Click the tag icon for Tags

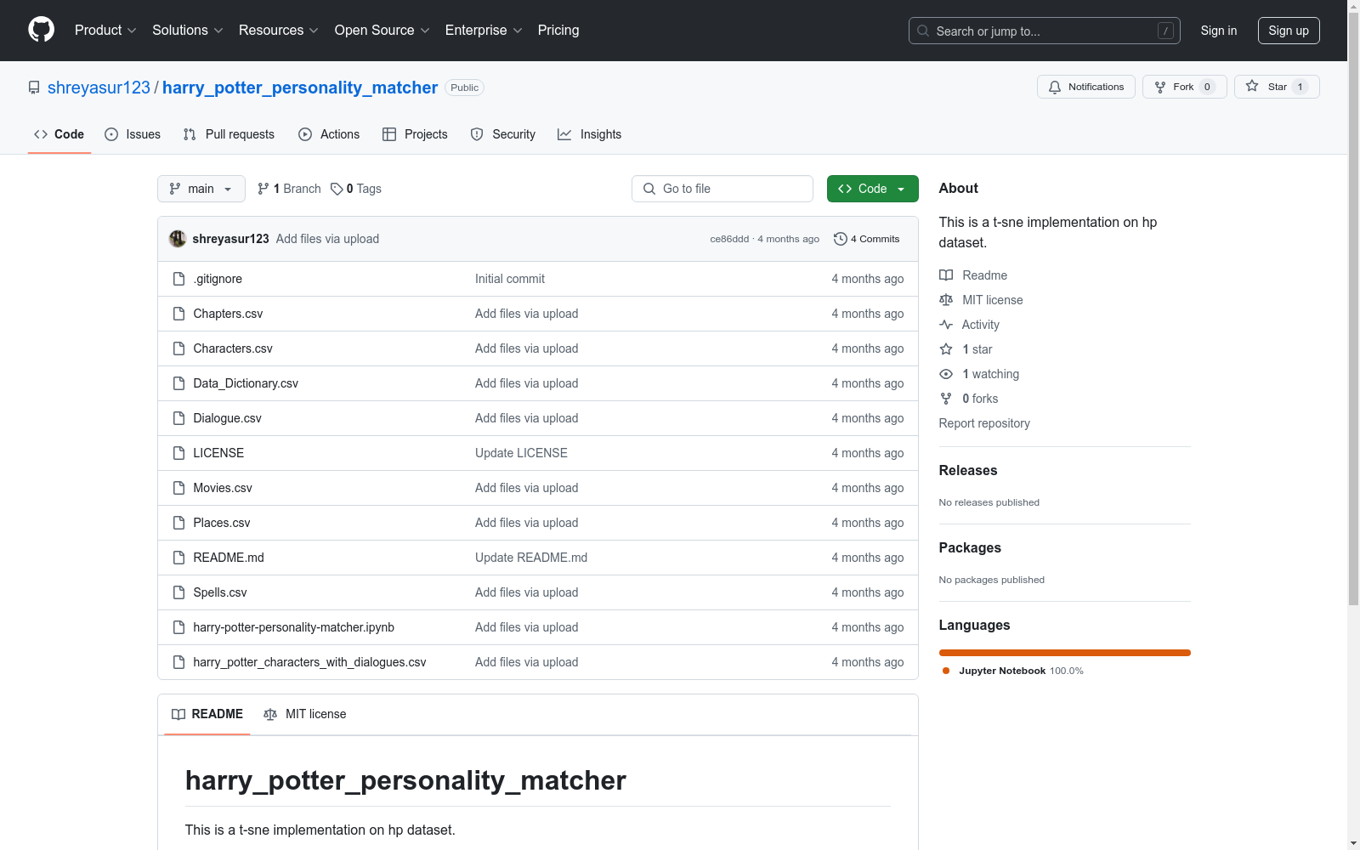(x=337, y=189)
